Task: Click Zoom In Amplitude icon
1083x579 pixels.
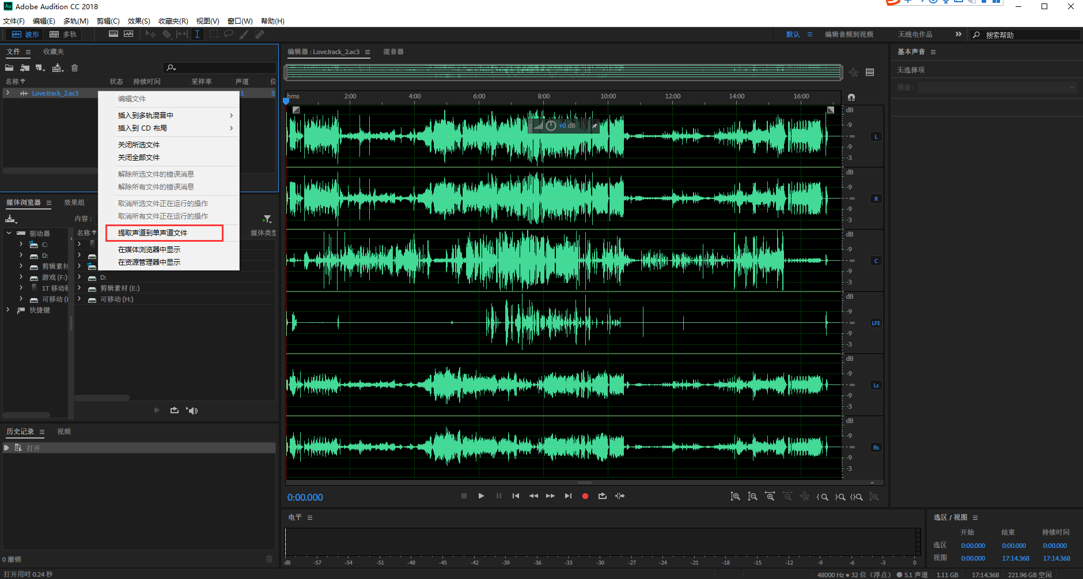Action: pyautogui.click(x=735, y=497)
